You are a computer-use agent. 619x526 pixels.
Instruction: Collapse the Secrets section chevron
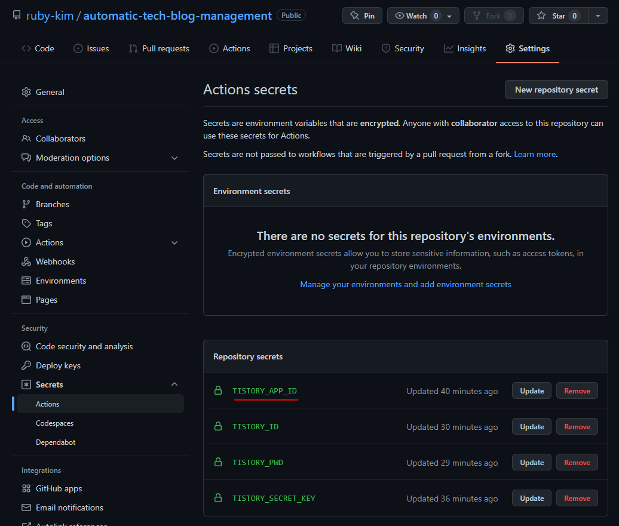pyautogui.click(x=174, y=384)
